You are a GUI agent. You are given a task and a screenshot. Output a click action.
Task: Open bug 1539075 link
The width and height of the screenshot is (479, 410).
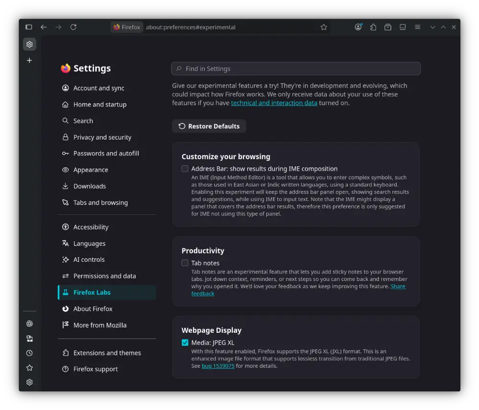pyautogui.click(x=218, y=366)
